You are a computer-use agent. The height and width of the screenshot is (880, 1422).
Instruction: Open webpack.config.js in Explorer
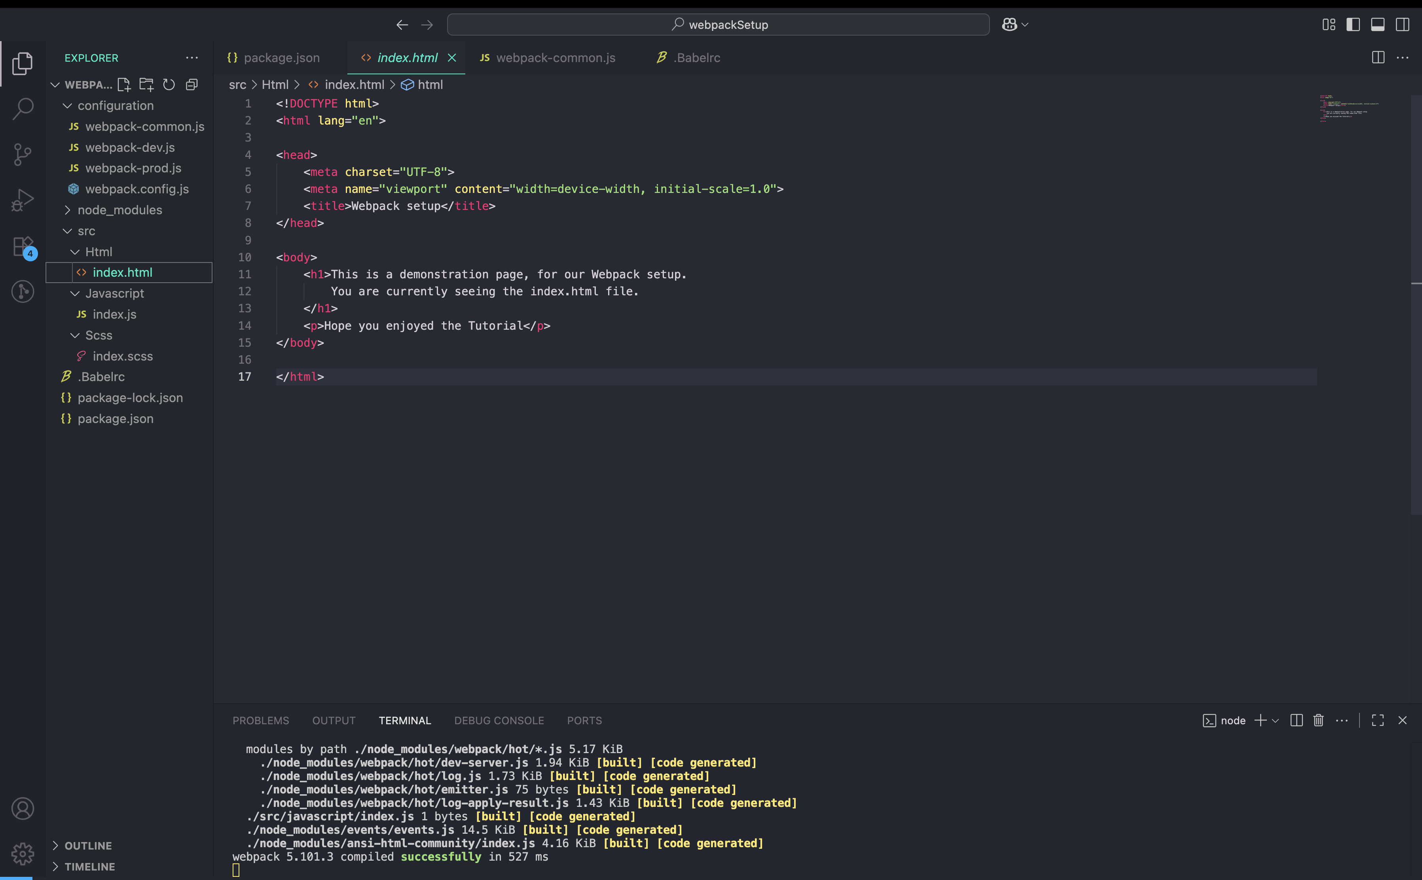[129, 189]
